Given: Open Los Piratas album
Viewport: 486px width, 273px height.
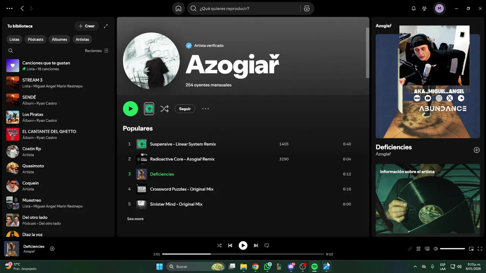Looking at the screenshot, I should [x=58, y=117].
